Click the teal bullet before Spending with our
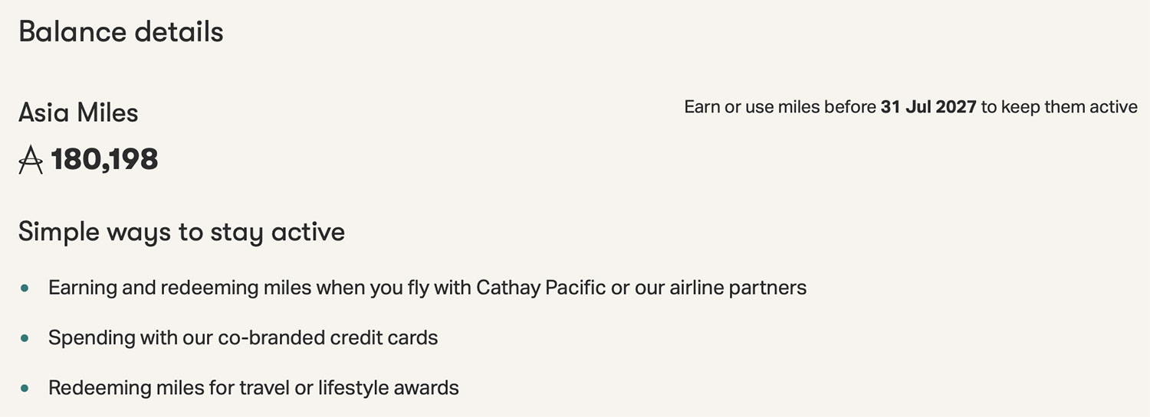This screenshot has height=417, width=1150. pyautogui.click(x=25, y=338)
